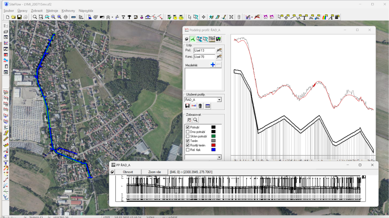This screenshot has height=218, width=389.
Task: Click the Zoom vše button
Action: coord(155,172)
